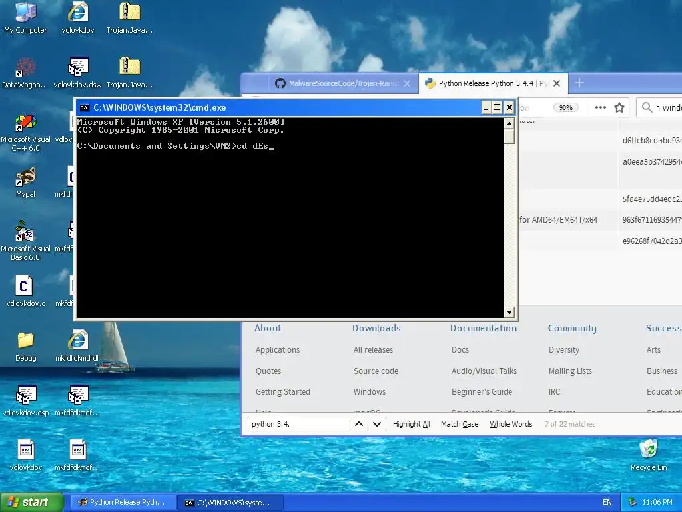
Task: Click the search magnifier icon
Action: [647, 107]
